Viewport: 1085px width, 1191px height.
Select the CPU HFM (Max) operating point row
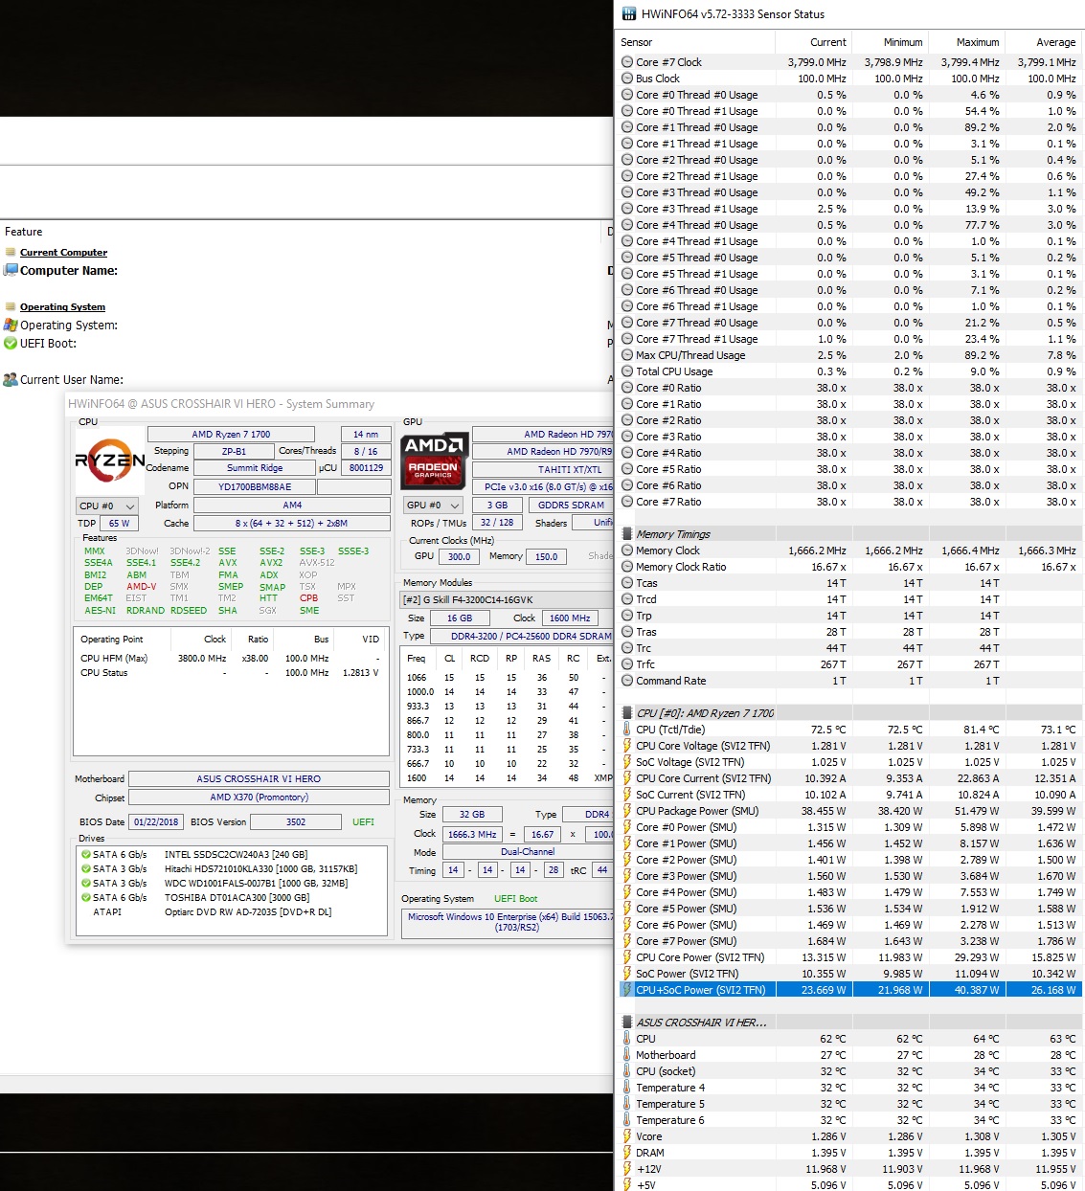[231, 659]
